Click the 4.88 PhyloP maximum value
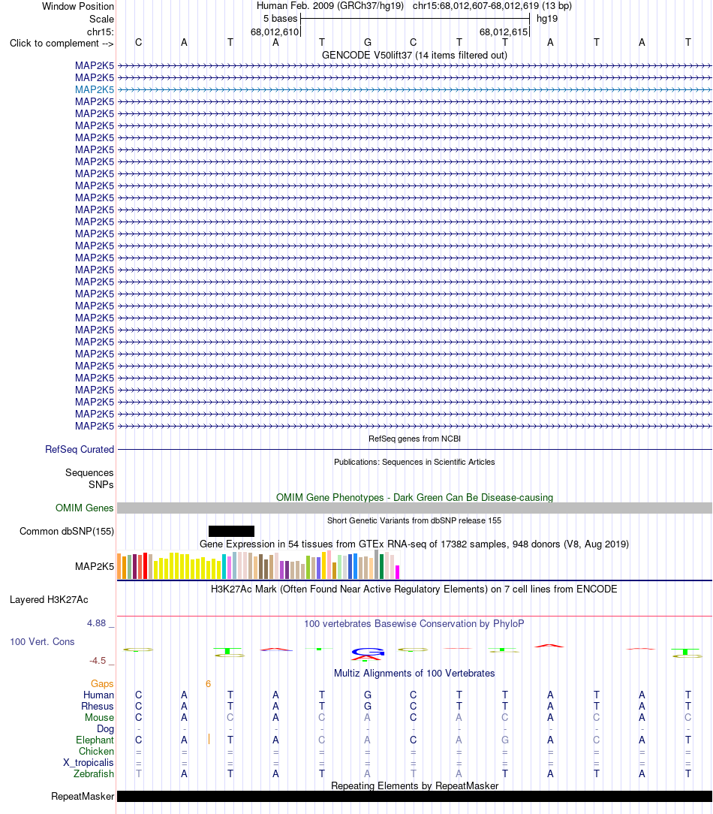 pyautogui.click(x=97, y=623)
